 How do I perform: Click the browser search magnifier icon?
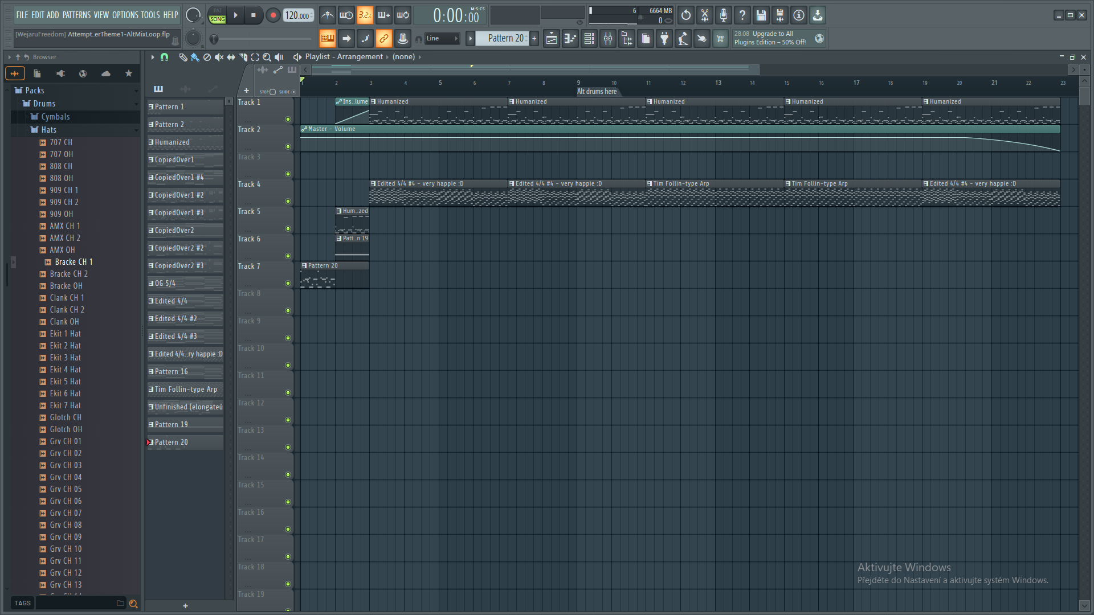click(x=133, y=604)
